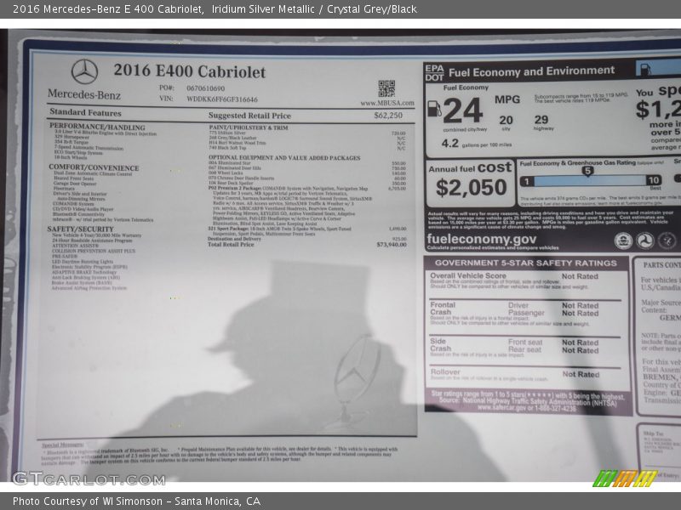Click the QR code above www.MBUSA.com
The width and height of the screenshot is (681, 510).
[x=386, y=89]
